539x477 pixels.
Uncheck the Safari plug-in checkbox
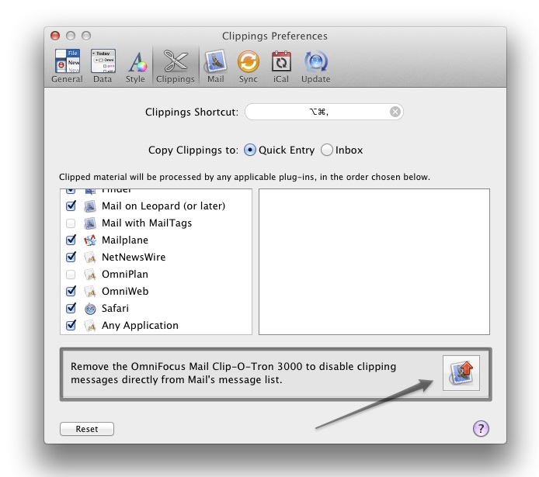pos(71,309)
